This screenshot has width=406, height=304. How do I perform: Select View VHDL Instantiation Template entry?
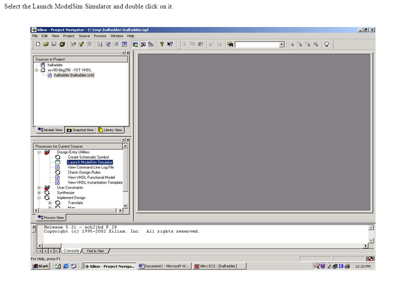coord(95,182)
